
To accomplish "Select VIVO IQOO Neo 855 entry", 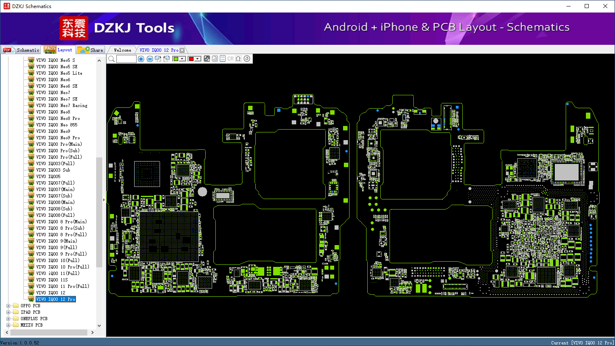I will (x=57, y=125).
